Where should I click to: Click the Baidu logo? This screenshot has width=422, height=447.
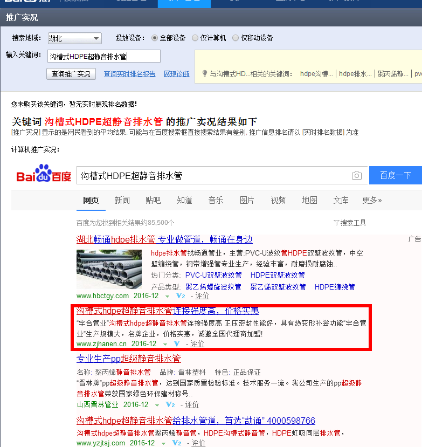[44, 173]
